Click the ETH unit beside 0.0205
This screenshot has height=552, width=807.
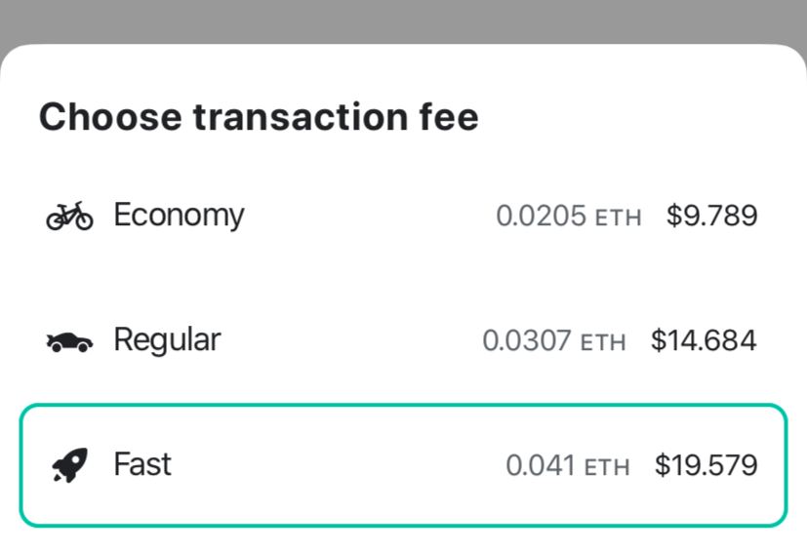[x=618, y=217]
